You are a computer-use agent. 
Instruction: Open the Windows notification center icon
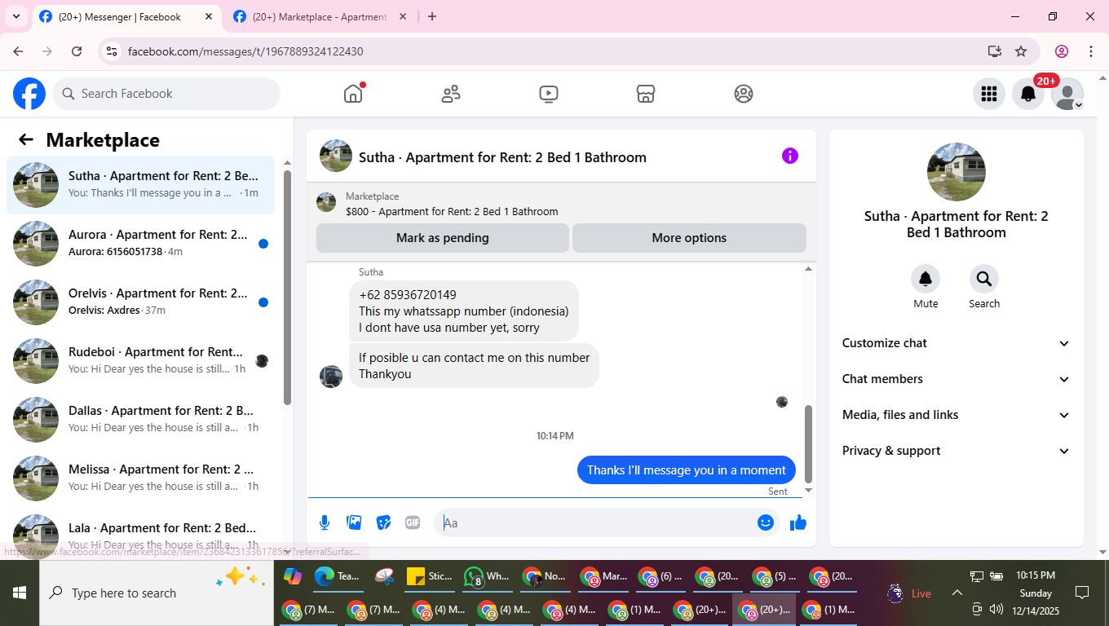[1082, 593]
